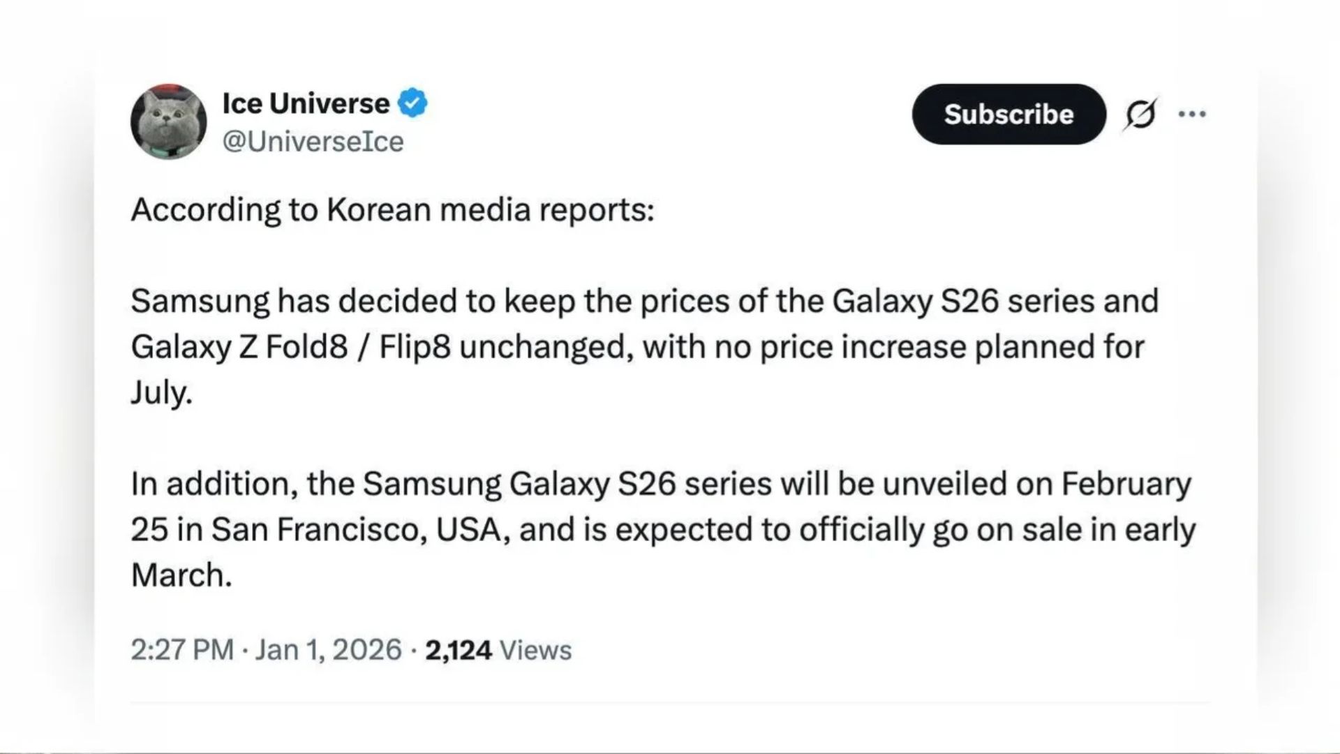This screenshot has width=1340, height=754.
Task: Open the @UniverseIce handle link
Action: tap(313, 142)
